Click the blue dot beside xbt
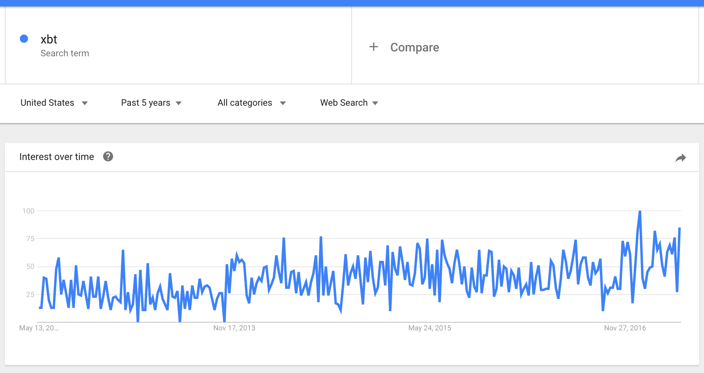This screenshot has width=704, height=373. coord(24,39)
